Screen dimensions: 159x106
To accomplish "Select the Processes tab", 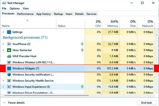I will pos(8,14).
